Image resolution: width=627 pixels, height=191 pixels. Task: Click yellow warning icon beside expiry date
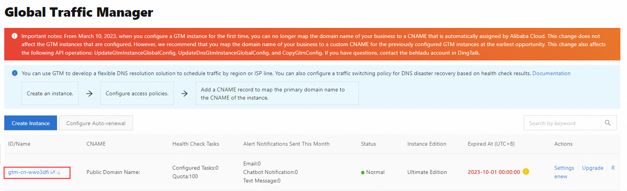[x=526, y=172]
